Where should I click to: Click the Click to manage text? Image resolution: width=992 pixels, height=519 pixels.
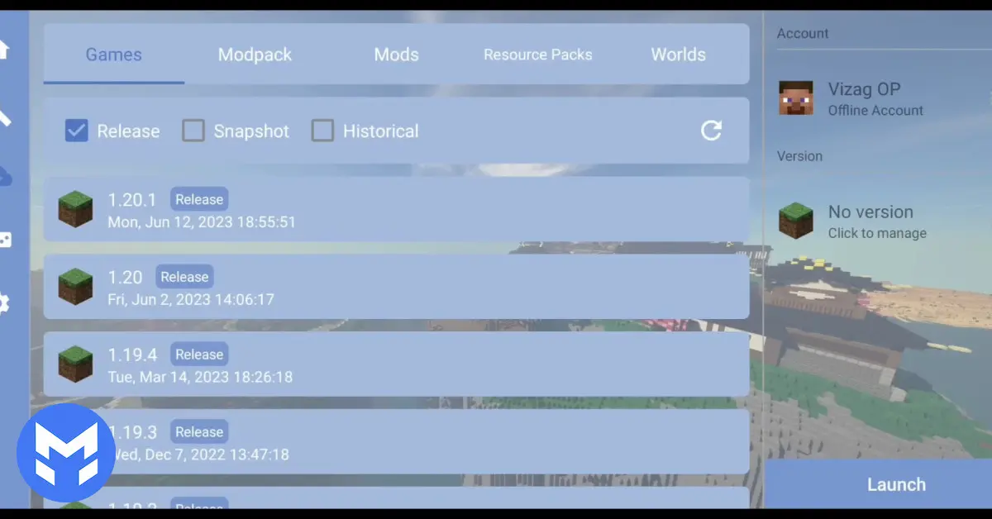pyautogui.click(x=877, y=234)
